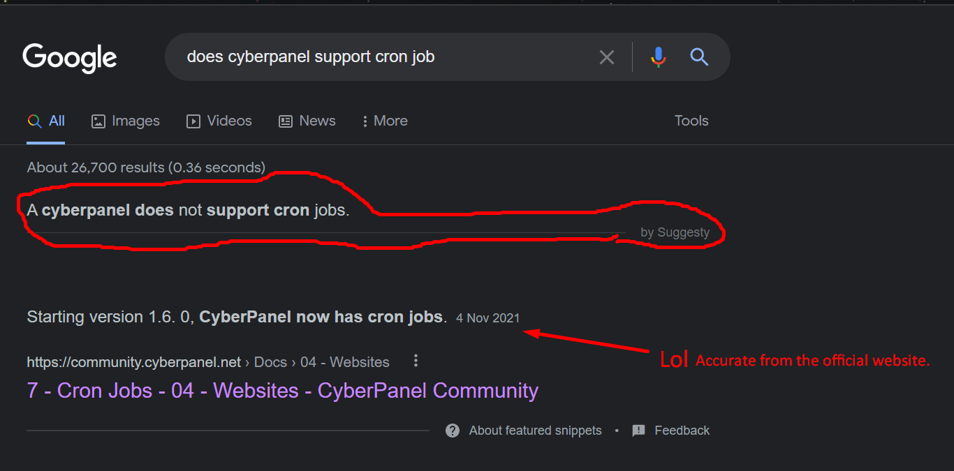Viewport: 954px width, 471px height.
Task: Click the question mark icon beside About featured snippets
Action: point(453,431)
